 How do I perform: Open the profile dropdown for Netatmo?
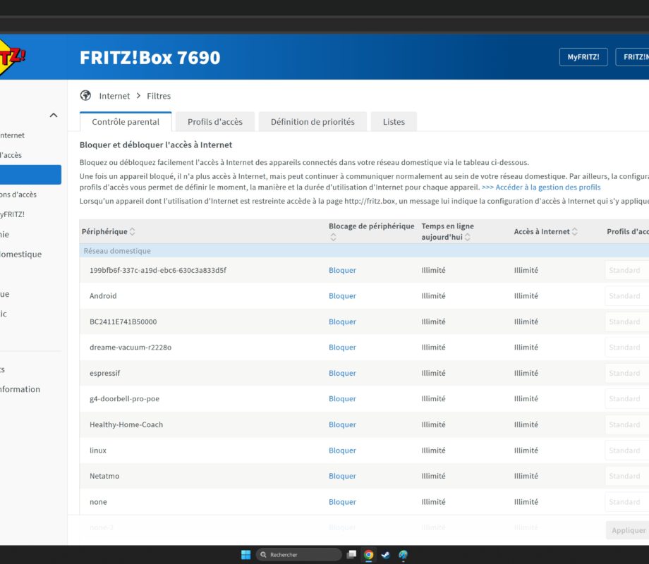click(x=627, y=476)
